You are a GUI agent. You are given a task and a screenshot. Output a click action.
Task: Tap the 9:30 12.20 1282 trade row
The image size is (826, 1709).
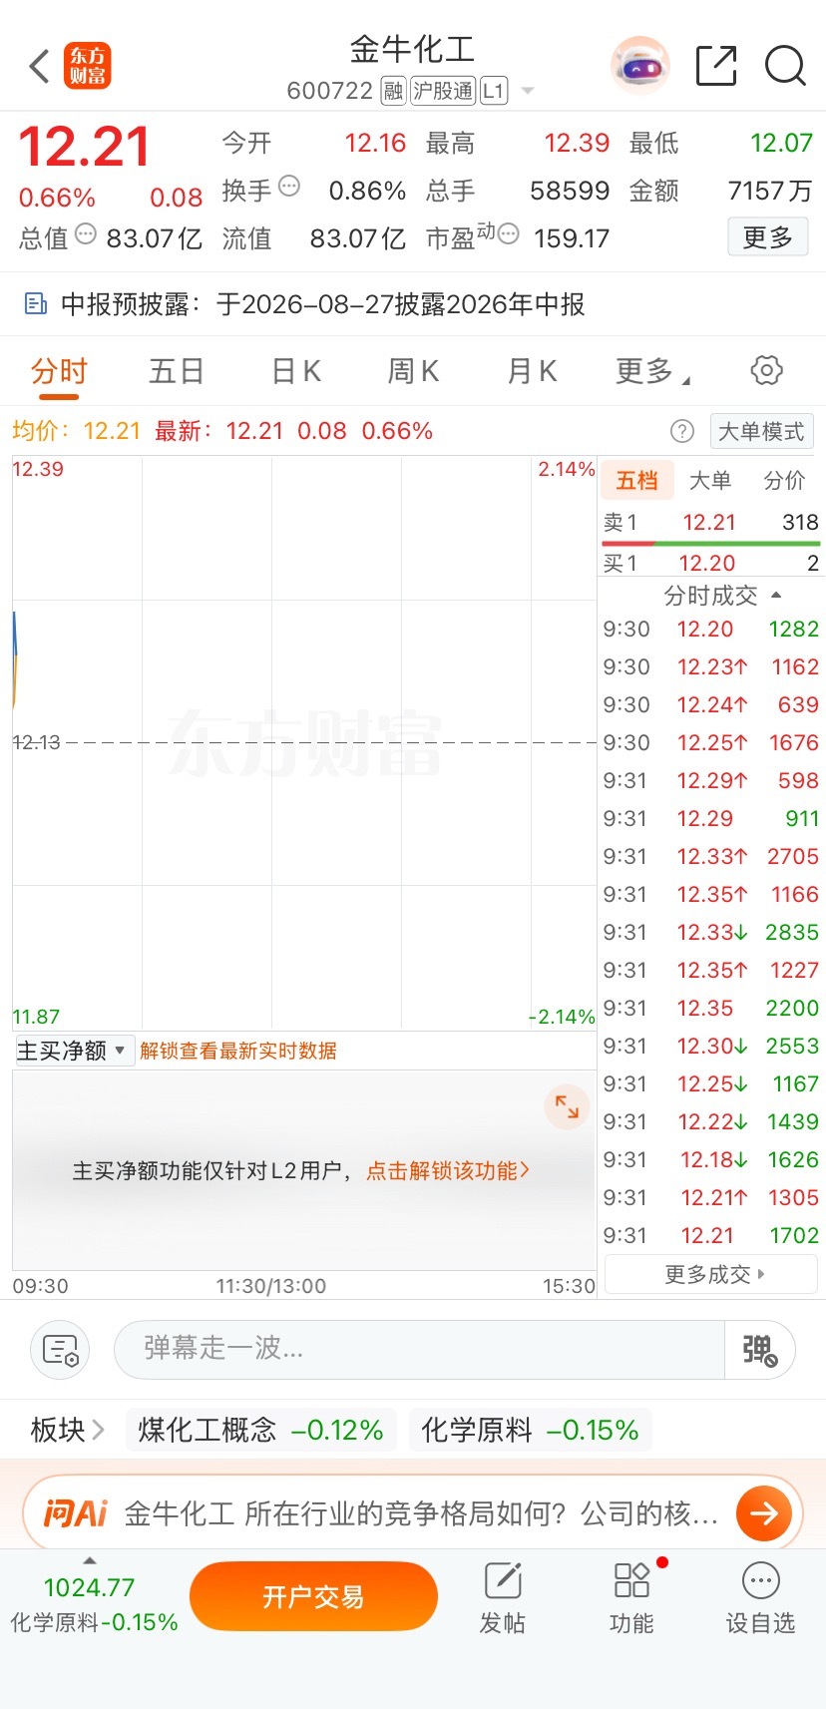coord(710,629)
